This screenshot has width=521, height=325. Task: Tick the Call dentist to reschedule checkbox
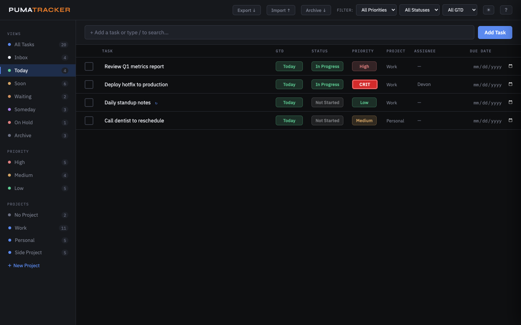tap(89, 121)
